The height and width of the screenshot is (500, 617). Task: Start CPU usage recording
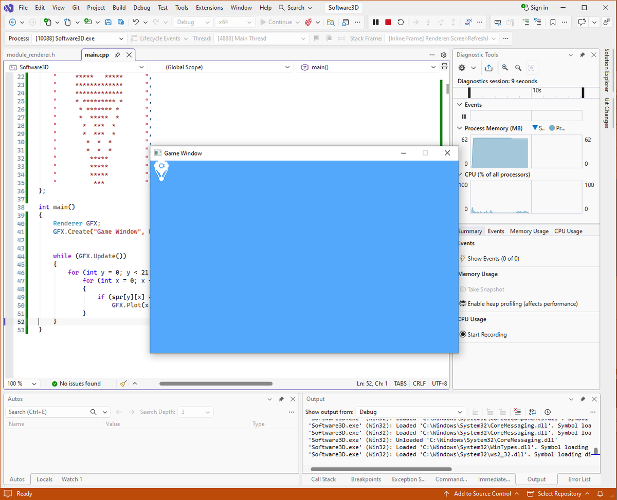(x=483, y=335)
